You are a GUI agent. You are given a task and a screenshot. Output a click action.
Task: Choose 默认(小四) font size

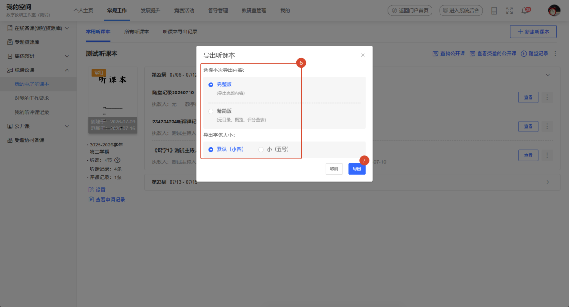tap(211, 149)
